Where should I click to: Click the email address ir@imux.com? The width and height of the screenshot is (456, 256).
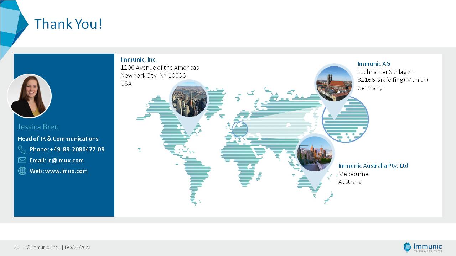[66, 160]
